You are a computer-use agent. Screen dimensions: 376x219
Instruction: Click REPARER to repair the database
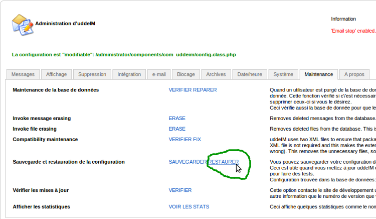click(206, 90)
